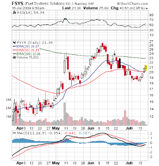Click the yellow highlighted latest candlestick
Viewport: 159px width, 166px height.
(x=146, y=68)
